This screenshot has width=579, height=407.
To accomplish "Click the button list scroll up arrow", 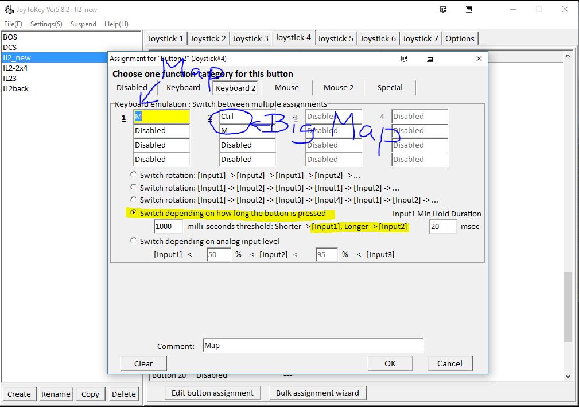I will tap(568, 56).
